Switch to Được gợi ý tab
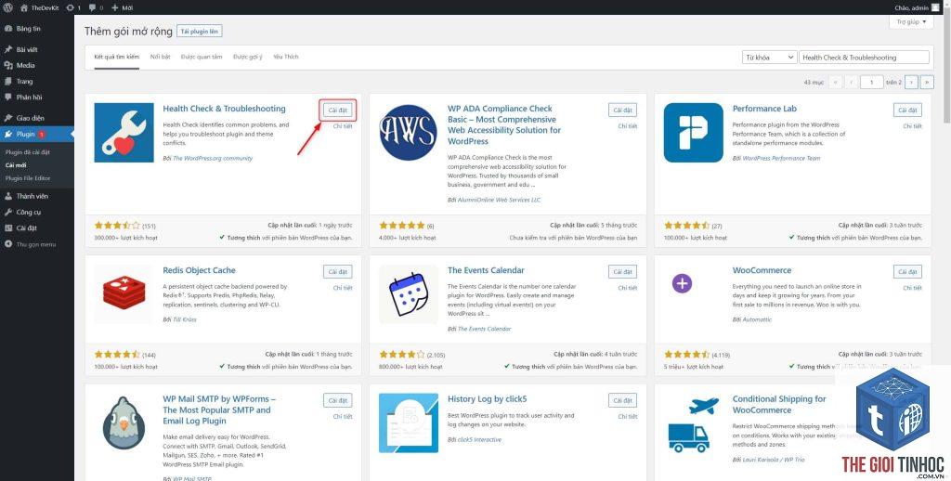Viewport: 951px width, 481px height. (x=247, y=57)
